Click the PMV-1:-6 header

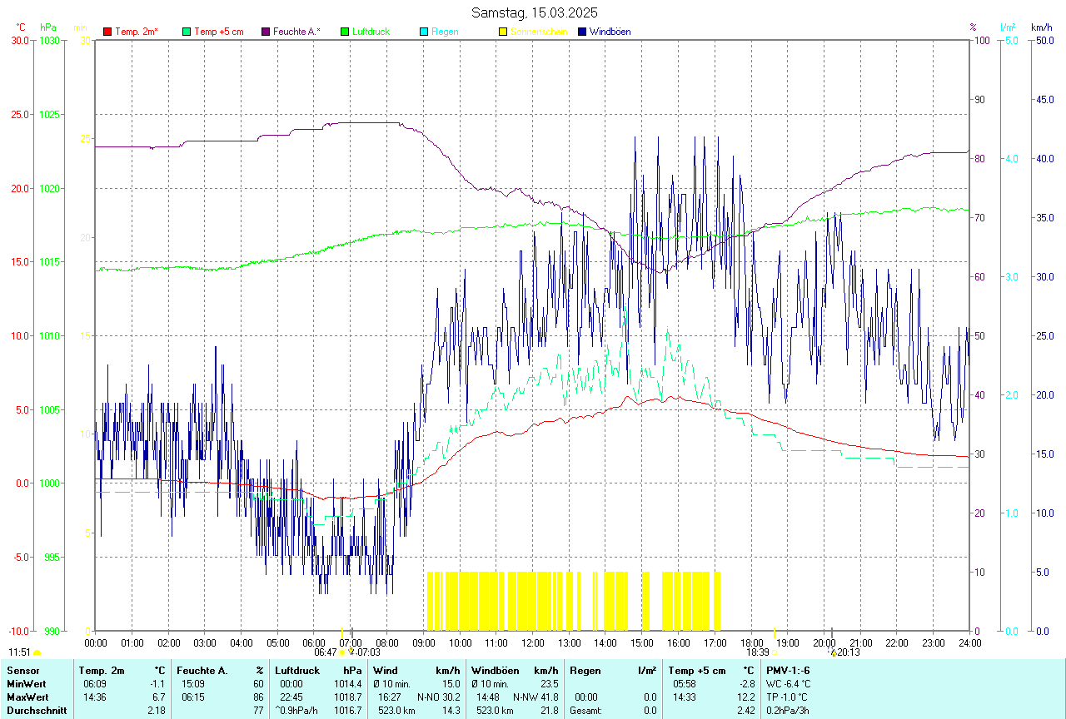tap(788, 671)
